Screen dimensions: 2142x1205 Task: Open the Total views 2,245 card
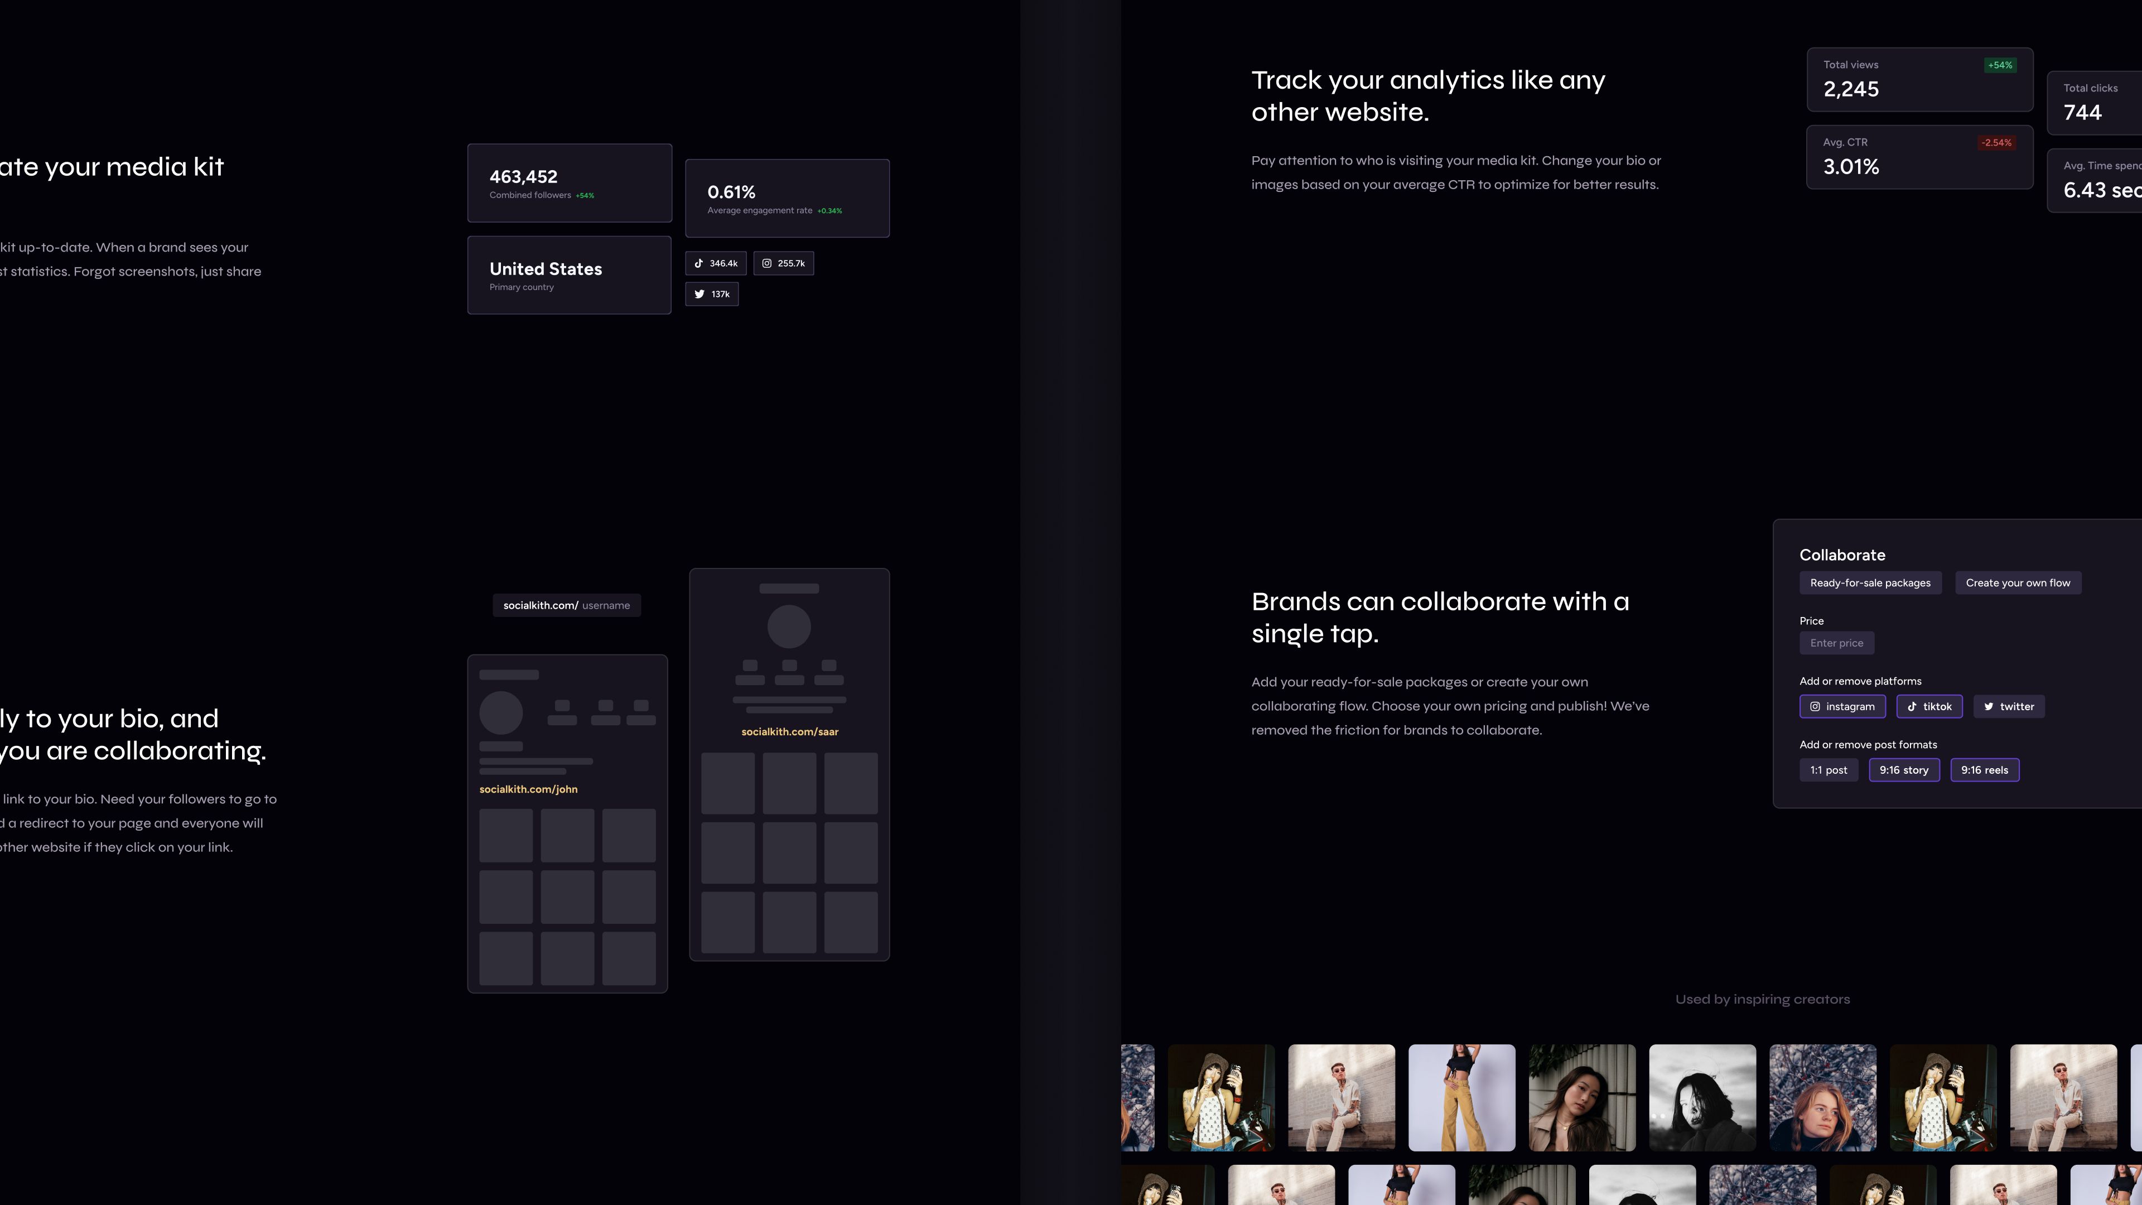pyautogui.click(x=1919, y=80)
